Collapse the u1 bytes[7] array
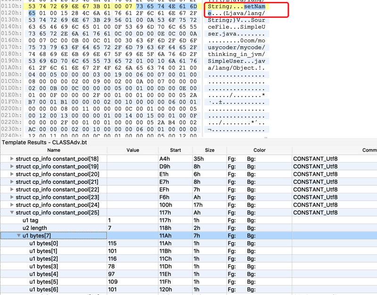This screenshot has width=377, height=295. (x=18, y=235)
